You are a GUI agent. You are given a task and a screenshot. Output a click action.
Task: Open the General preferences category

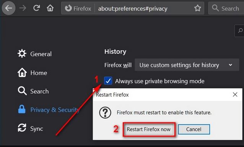[x=34, y=54]
